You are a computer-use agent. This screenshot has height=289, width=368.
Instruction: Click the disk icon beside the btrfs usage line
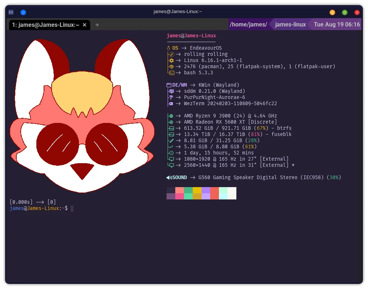pos(172,128)
